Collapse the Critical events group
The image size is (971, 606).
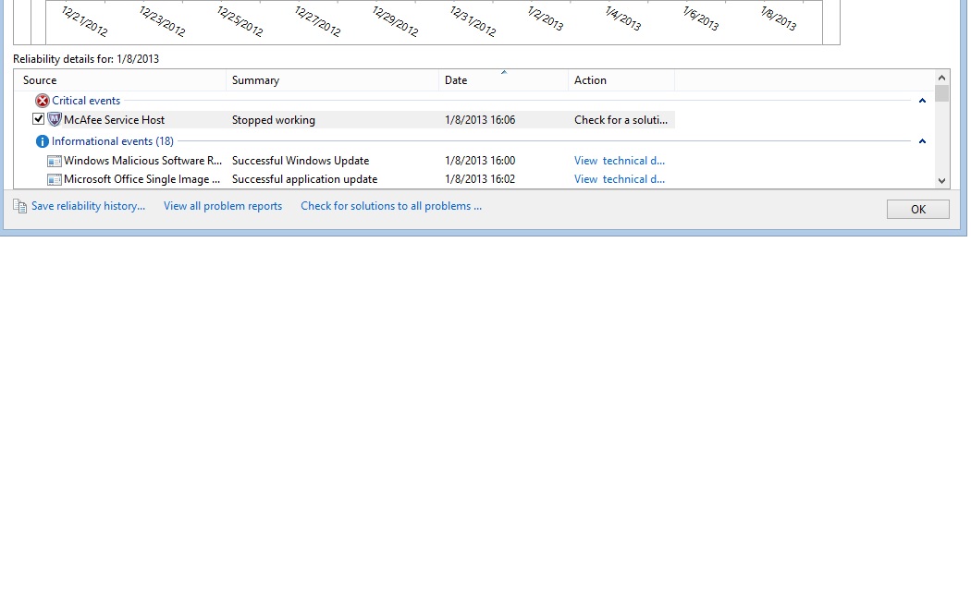point(922,101)
